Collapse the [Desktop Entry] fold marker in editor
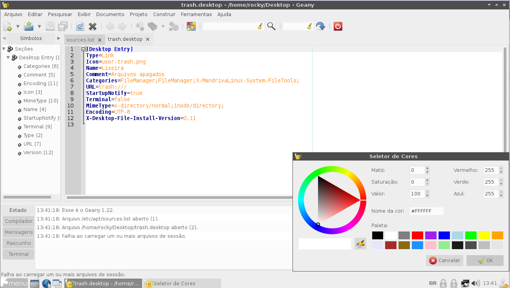This screenshot has height=288, width=510. click(83, 49)
